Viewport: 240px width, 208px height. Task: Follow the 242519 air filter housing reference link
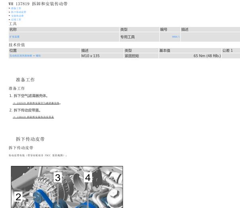(36, 103)
